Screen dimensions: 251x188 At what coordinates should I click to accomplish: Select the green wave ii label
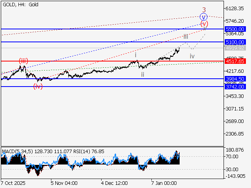click(x=143, y=74)
